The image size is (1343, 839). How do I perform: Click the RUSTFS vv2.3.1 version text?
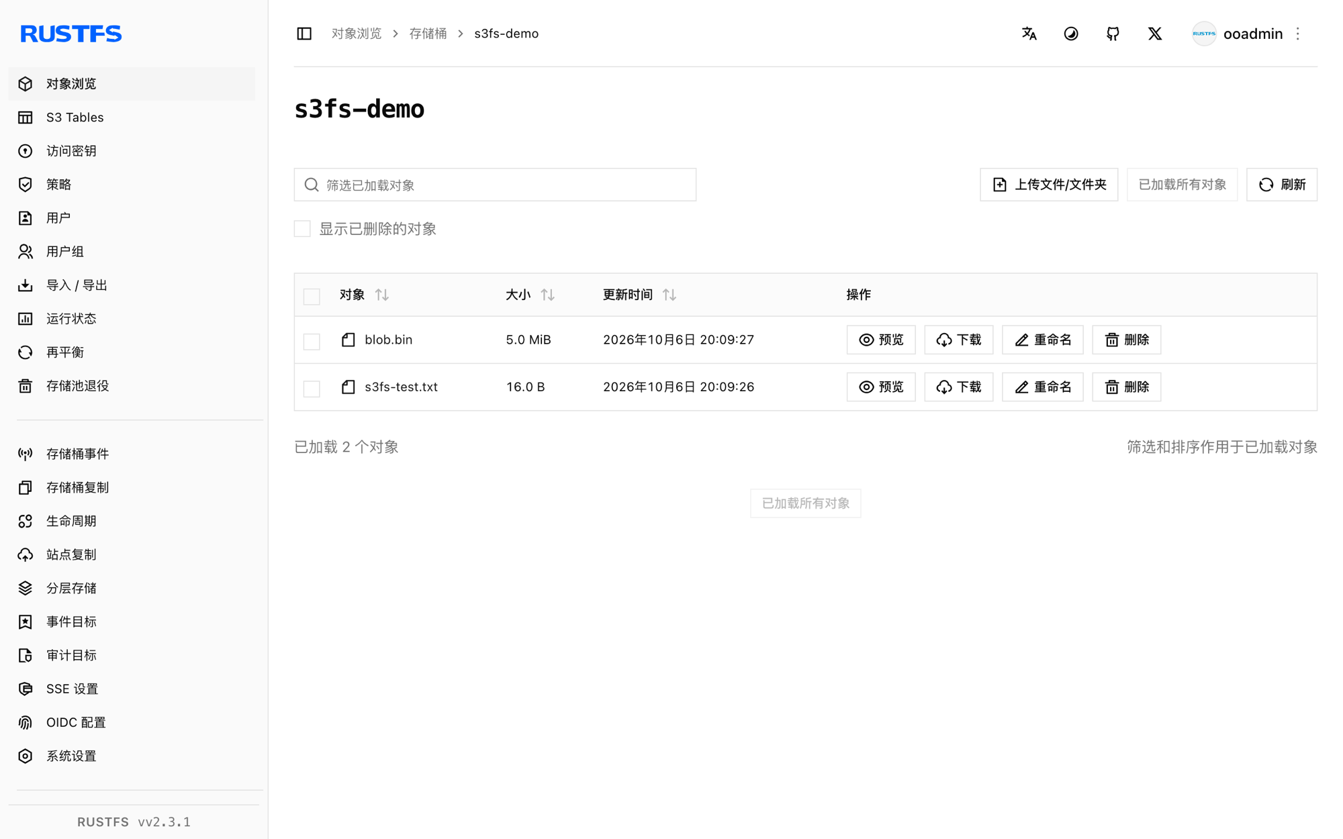[x=134, y=822]
